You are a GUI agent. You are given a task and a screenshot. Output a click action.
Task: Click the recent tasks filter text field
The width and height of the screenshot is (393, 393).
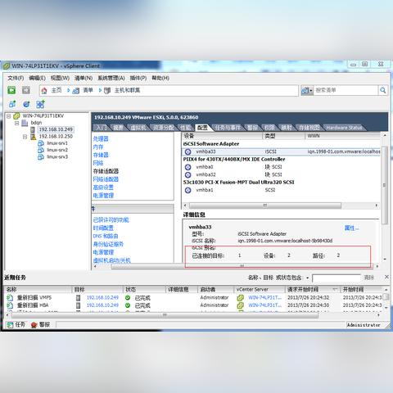(337, 278)
